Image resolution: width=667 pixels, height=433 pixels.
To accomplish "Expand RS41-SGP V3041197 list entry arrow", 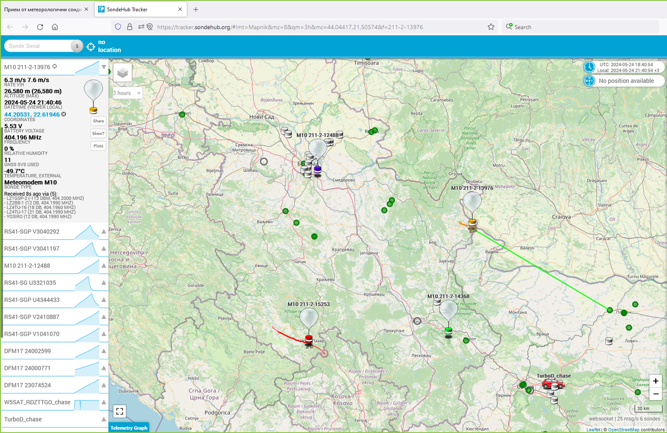I will (x=103, y=249).
